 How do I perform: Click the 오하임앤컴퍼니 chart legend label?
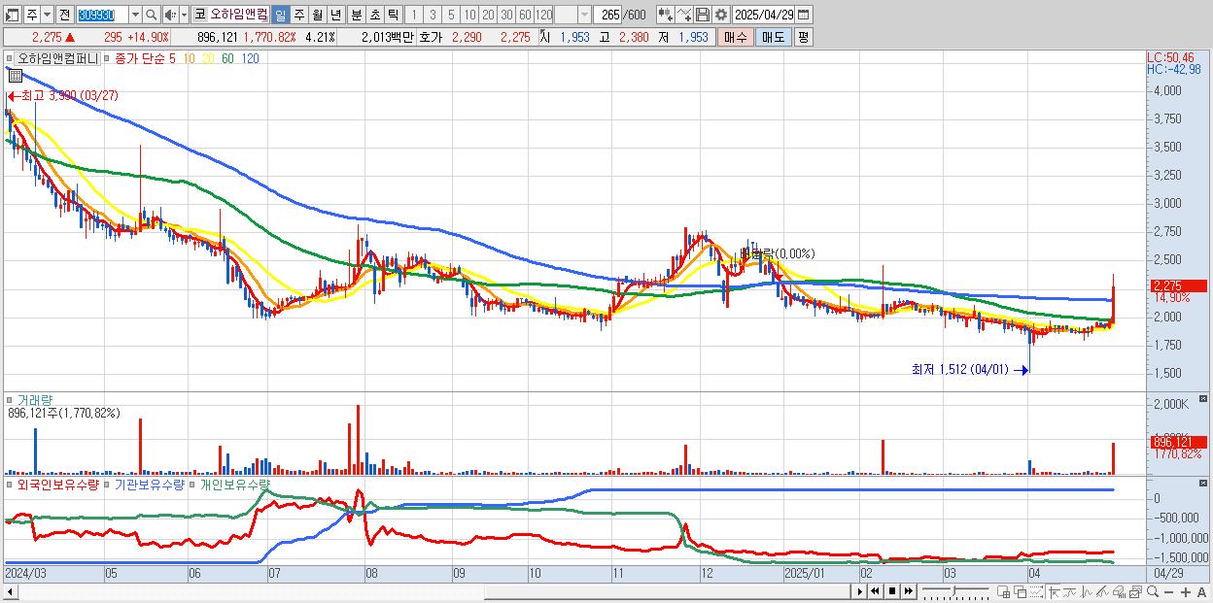coord(58,58)
